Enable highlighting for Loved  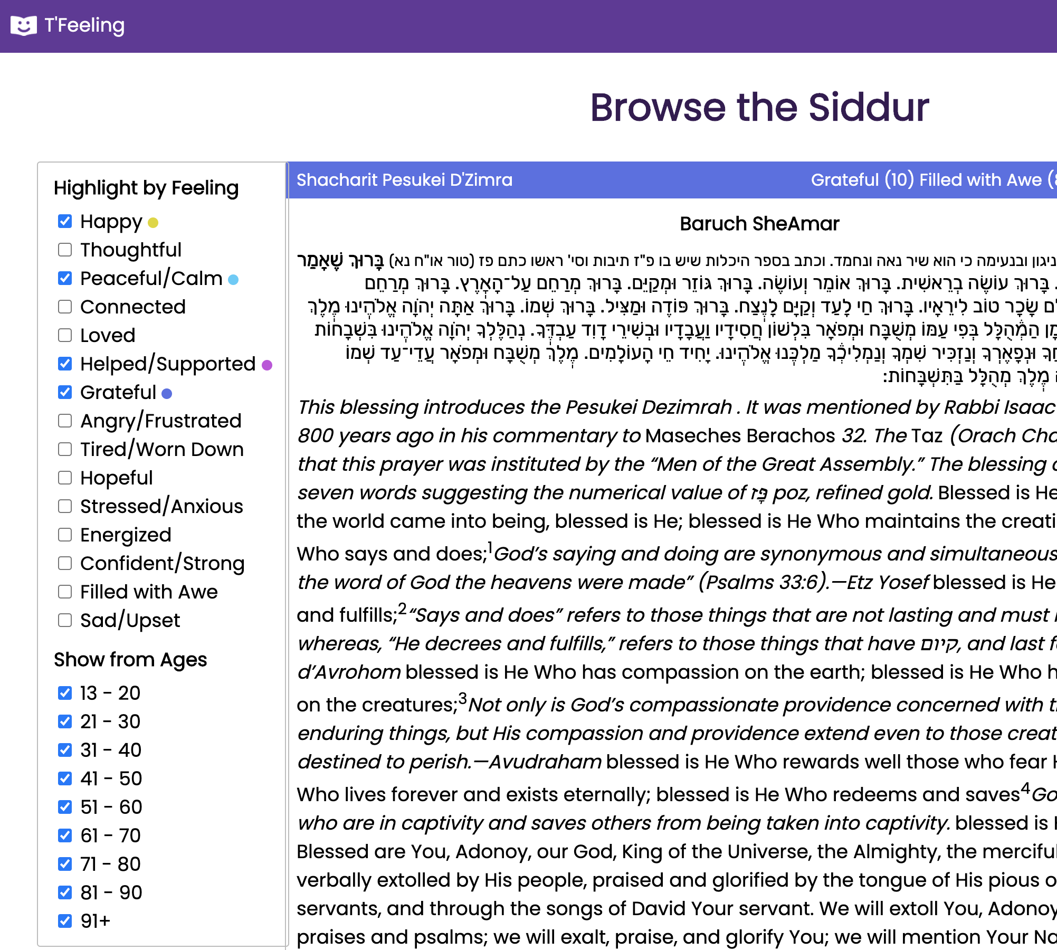pos(65,336)
